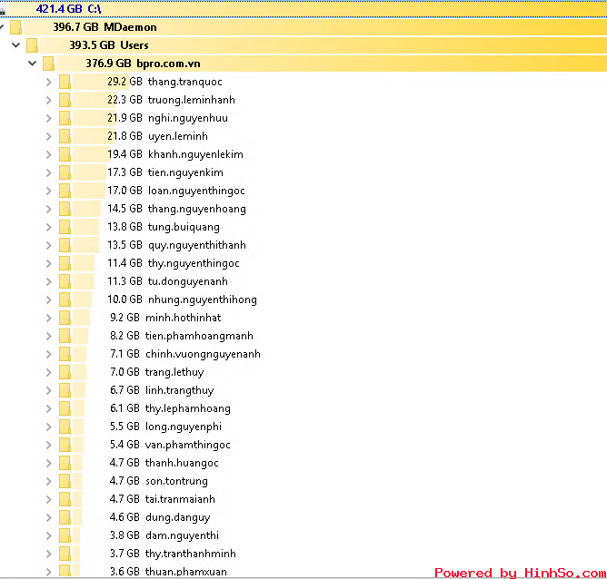
Task: Click the folder icon for uyen.leminh
Action: click(x=65, y=136)
